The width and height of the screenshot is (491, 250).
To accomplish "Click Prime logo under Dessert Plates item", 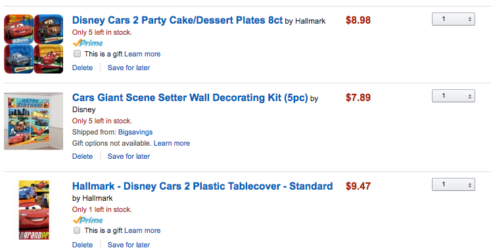I will click(x=87, y=43).
